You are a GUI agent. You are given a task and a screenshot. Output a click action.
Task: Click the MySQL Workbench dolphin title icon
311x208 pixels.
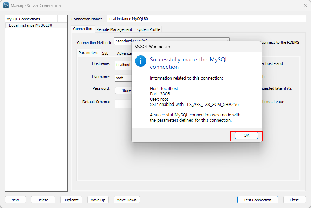pos(6,5)
